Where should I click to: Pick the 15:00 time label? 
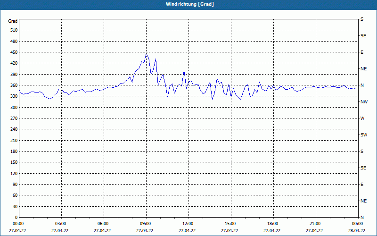pyautogui.click(x=230, y=224)
